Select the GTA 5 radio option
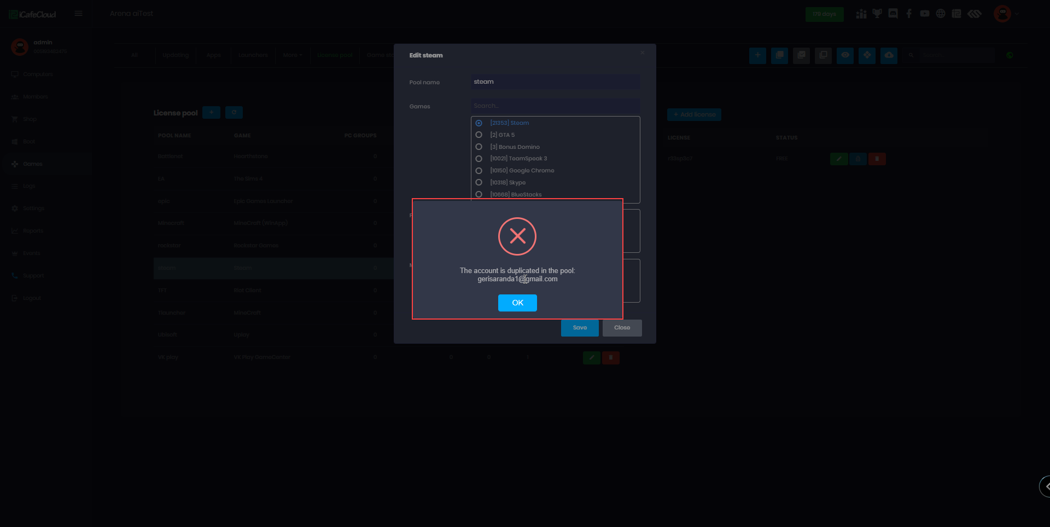 (x=479, y=135)
